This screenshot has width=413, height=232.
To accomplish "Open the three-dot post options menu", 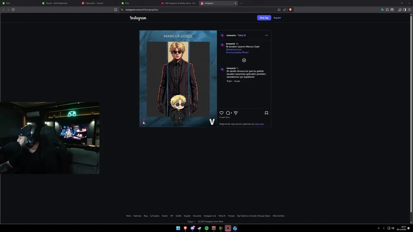I will click(x=267, y=35).
